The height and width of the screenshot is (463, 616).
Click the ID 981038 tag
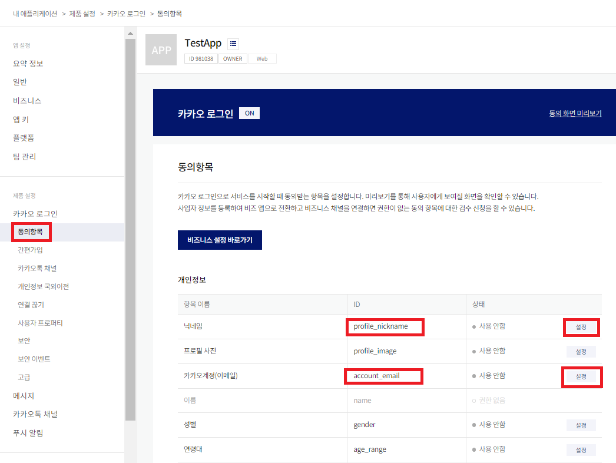click(x=201, y=58)
